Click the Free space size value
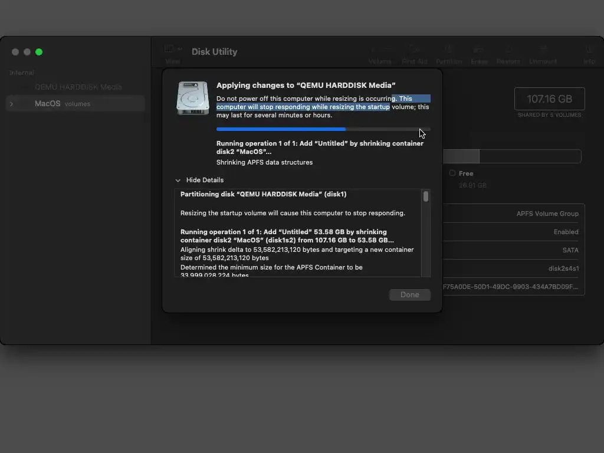Screen dimensions: 604x453 pos(472,186)
